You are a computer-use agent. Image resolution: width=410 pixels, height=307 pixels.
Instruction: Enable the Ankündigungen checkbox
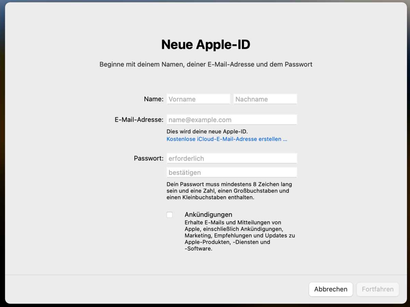(169, 215)
